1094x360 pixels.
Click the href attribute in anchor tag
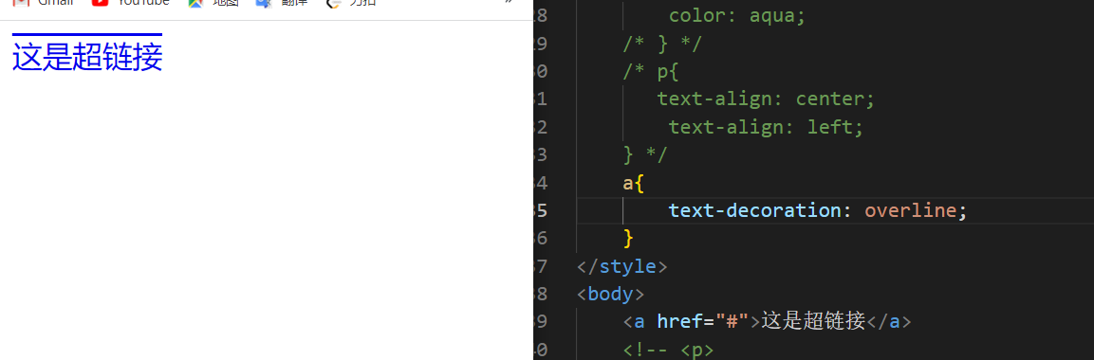pos(679,321)
